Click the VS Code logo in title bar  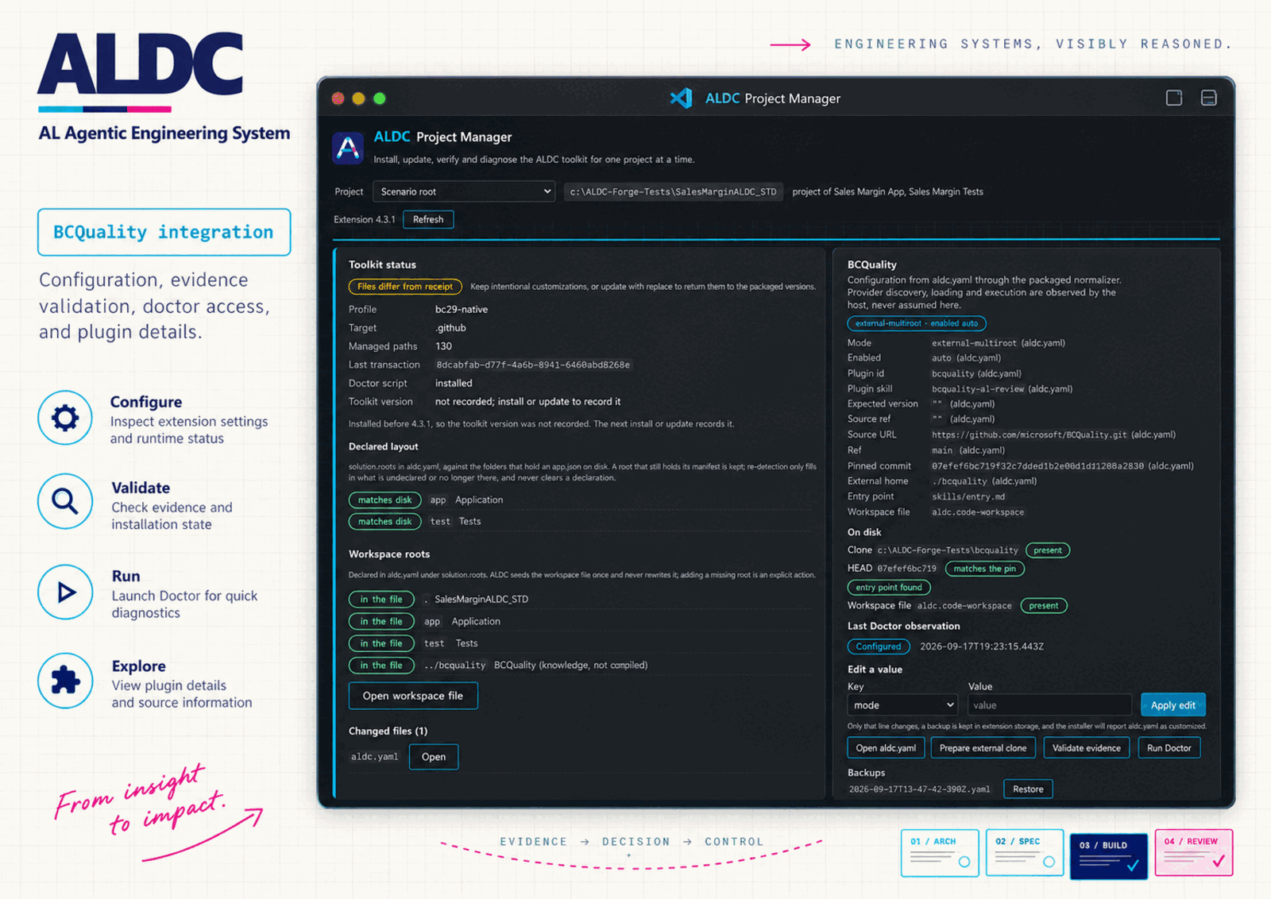click(682, 98)
